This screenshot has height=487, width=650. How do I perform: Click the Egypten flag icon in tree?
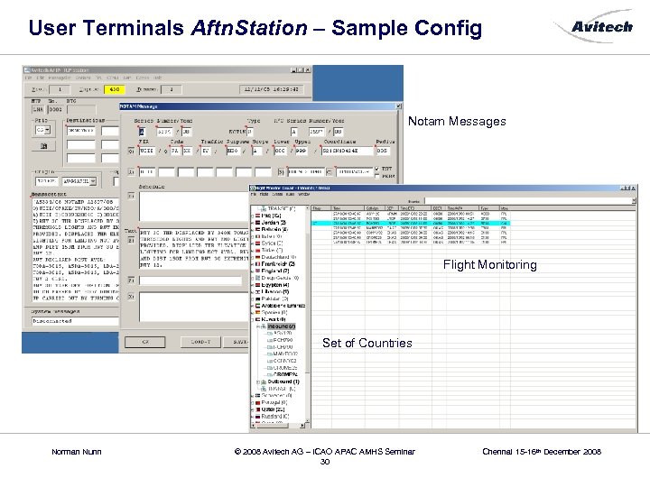point(258,285)
